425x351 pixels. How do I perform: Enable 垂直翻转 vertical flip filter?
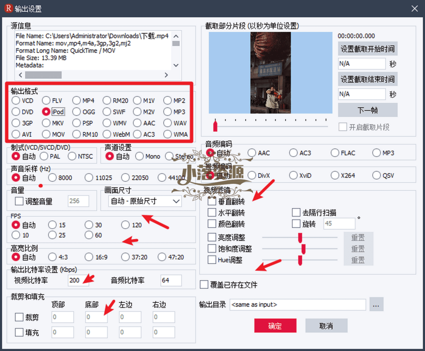[x=212, y=201]
